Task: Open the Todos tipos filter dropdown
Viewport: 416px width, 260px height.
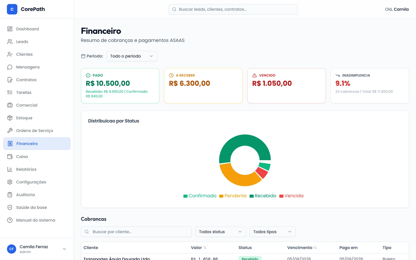Action: [272, 232]
